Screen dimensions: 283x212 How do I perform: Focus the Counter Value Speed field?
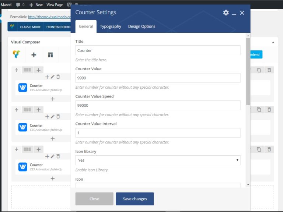pos(158,105)
